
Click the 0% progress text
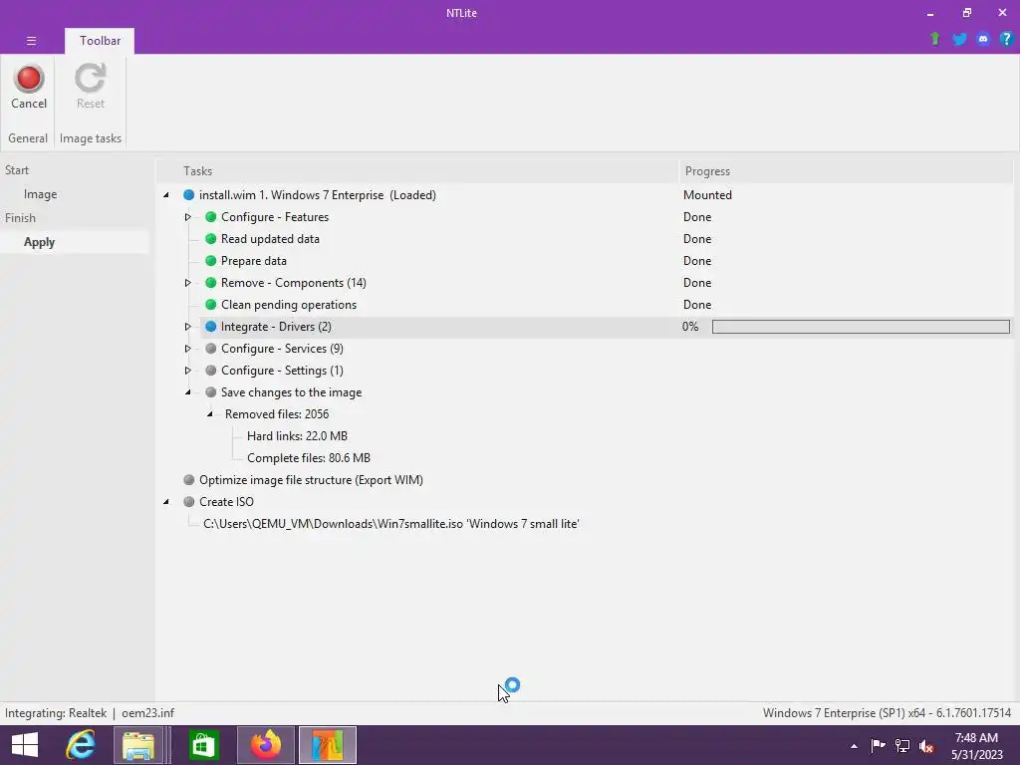[x=690, y=327]
